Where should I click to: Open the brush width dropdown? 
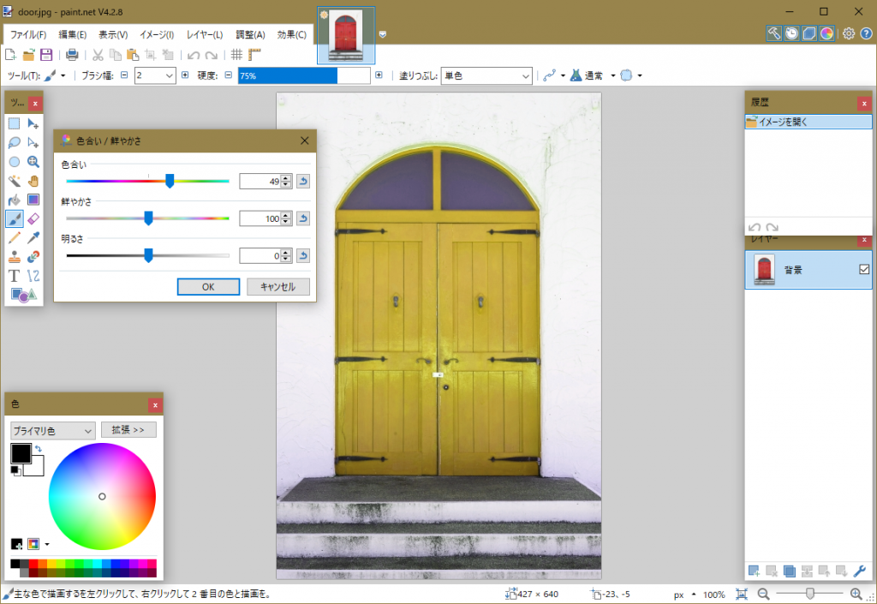tap(169, 75)
